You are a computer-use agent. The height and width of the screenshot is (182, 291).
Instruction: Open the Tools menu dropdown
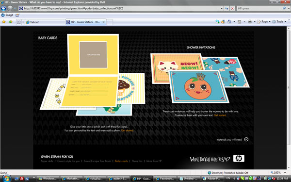pyautogui.click(x=279, y=22)
